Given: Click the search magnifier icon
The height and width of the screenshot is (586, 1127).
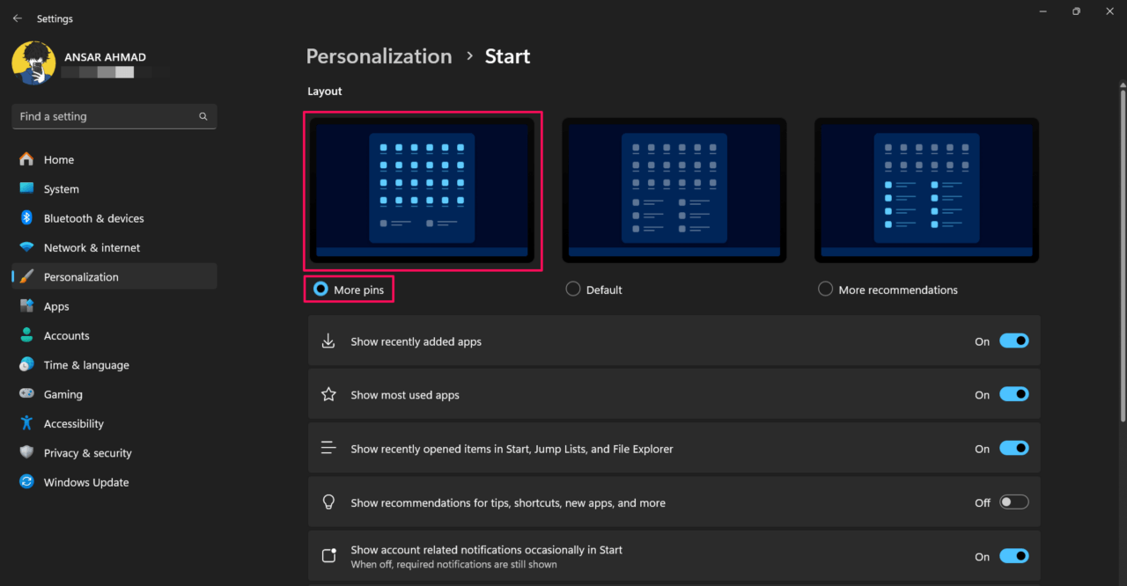Looking at the screenshot, I should (x=203, y=116).
